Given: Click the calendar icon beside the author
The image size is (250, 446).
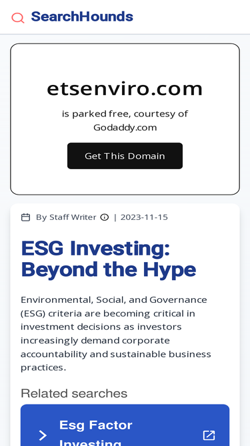Looking at the screenshot, I should (26, 217).
